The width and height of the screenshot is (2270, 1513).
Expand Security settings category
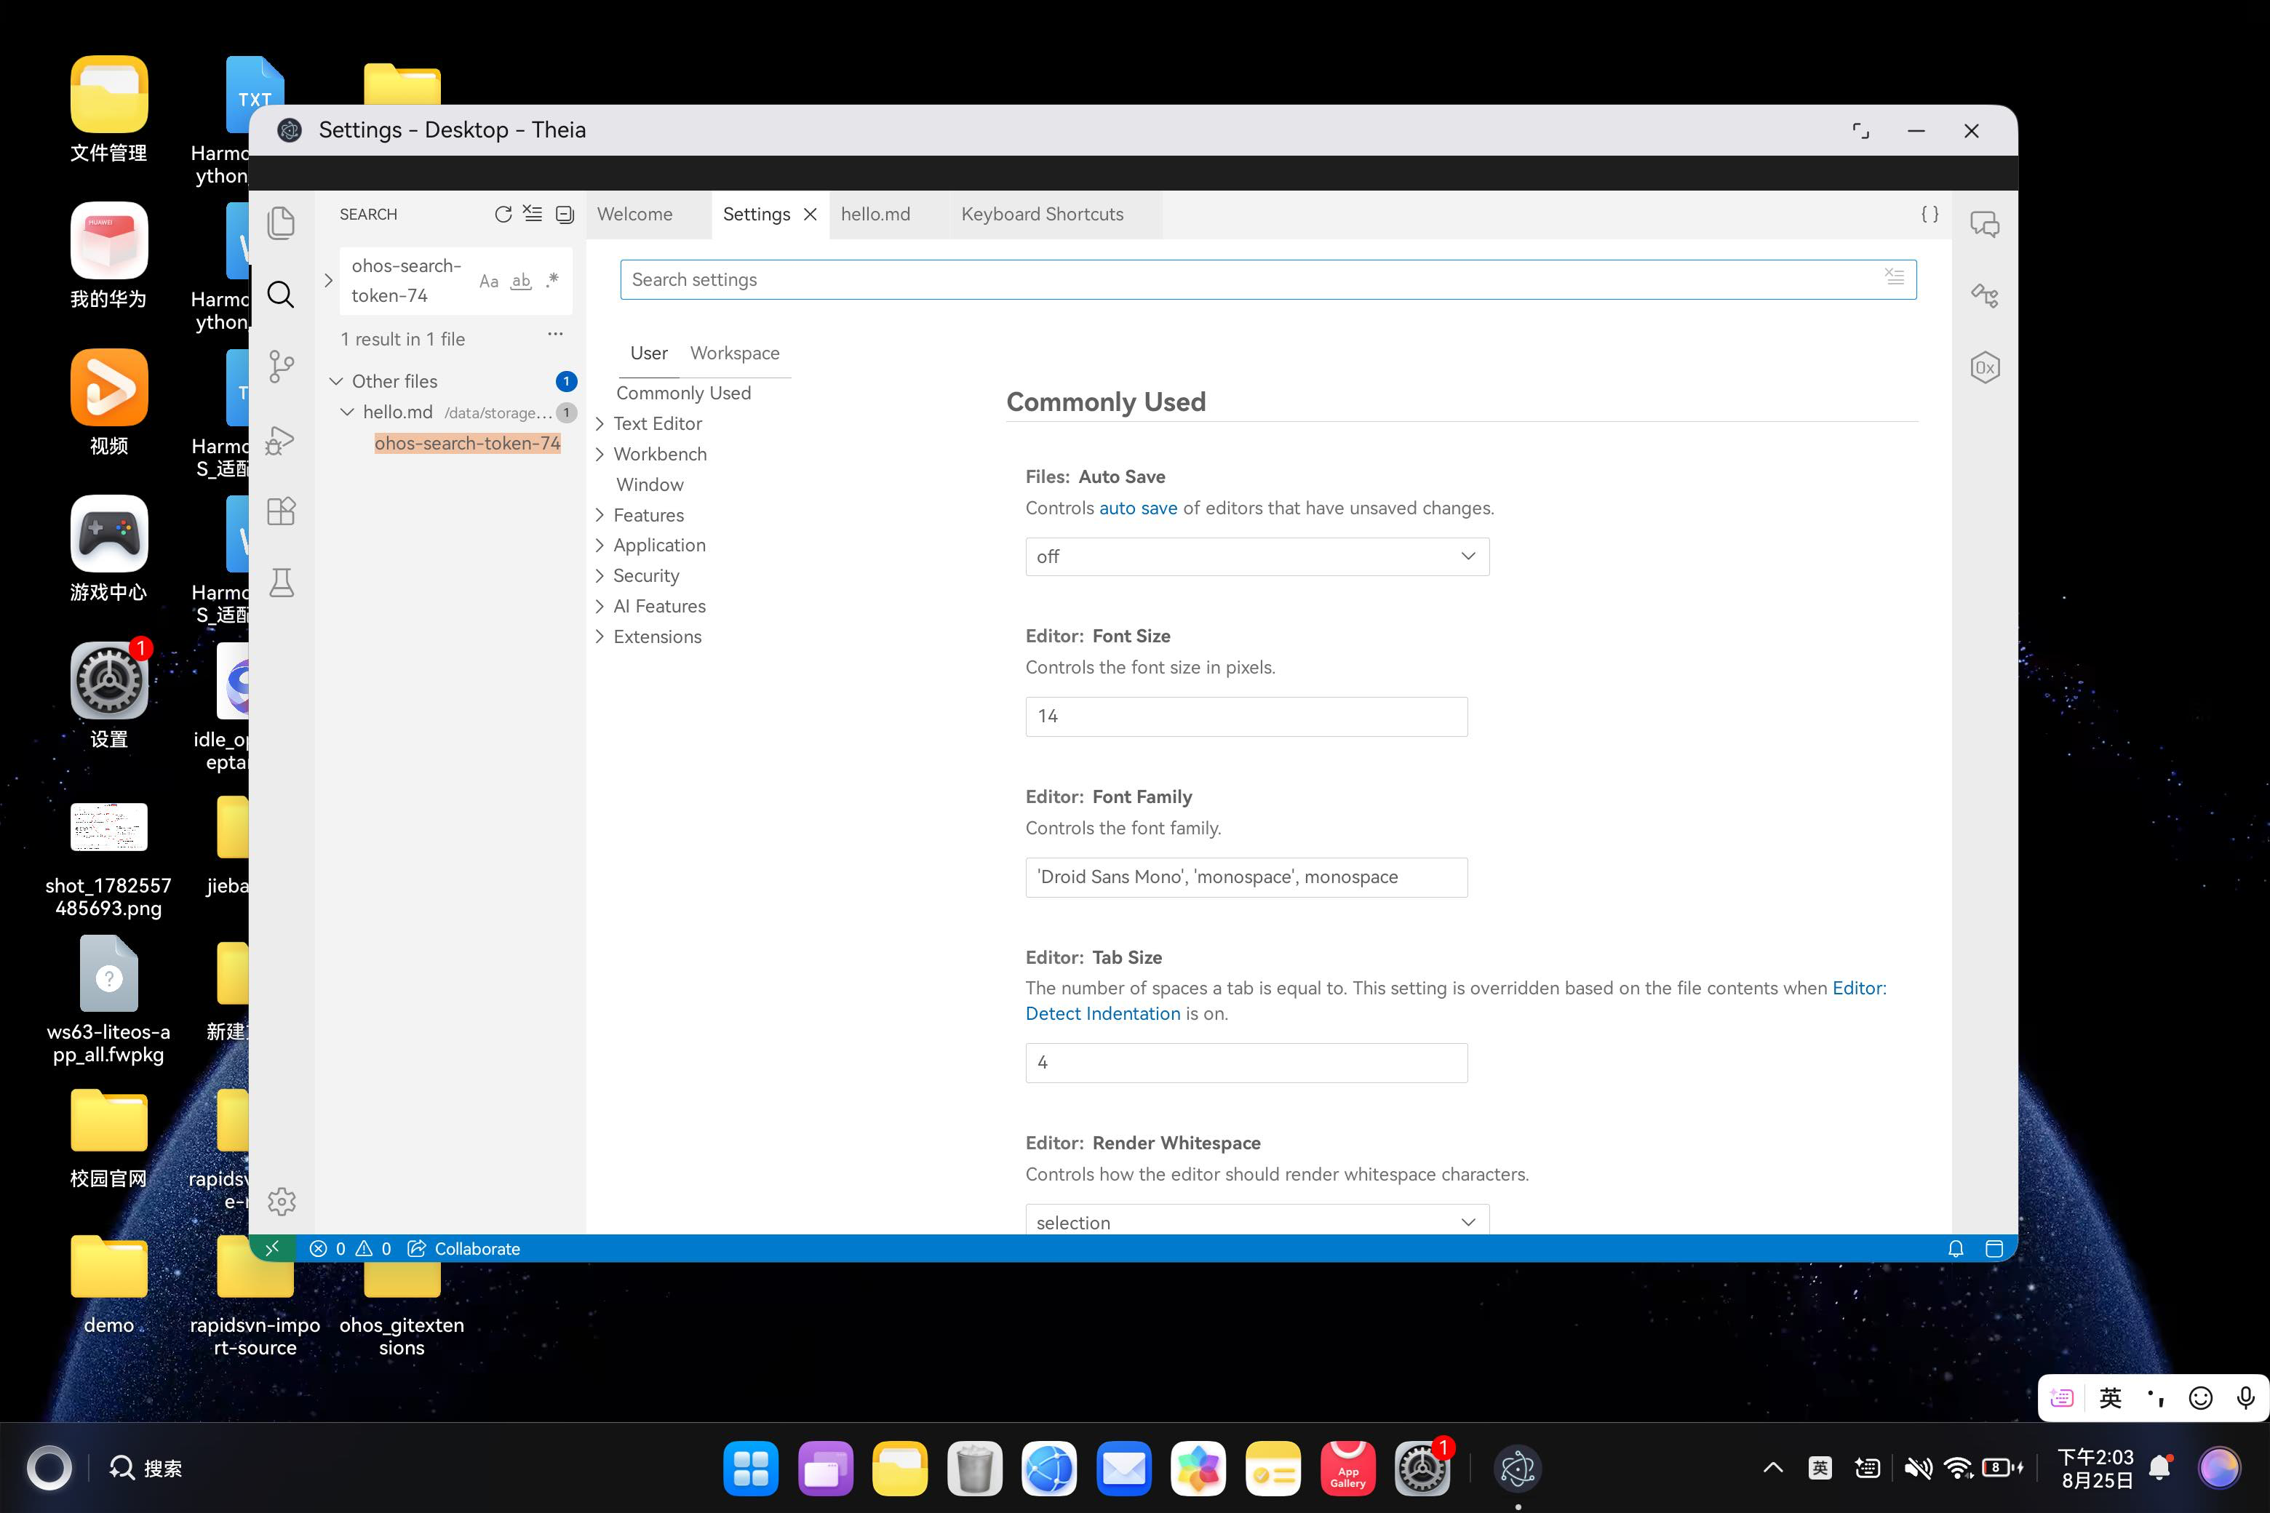point(600,575)
